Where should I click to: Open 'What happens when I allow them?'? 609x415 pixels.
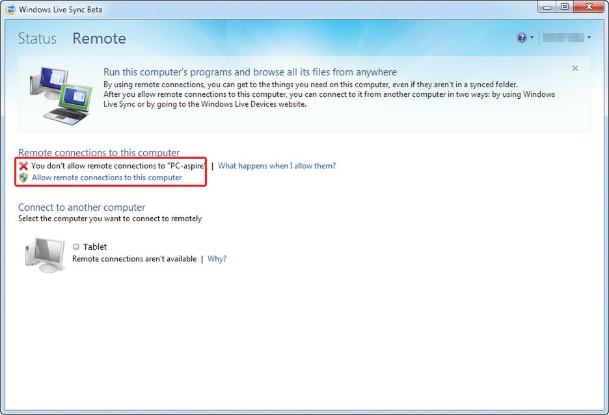point(277,166)
